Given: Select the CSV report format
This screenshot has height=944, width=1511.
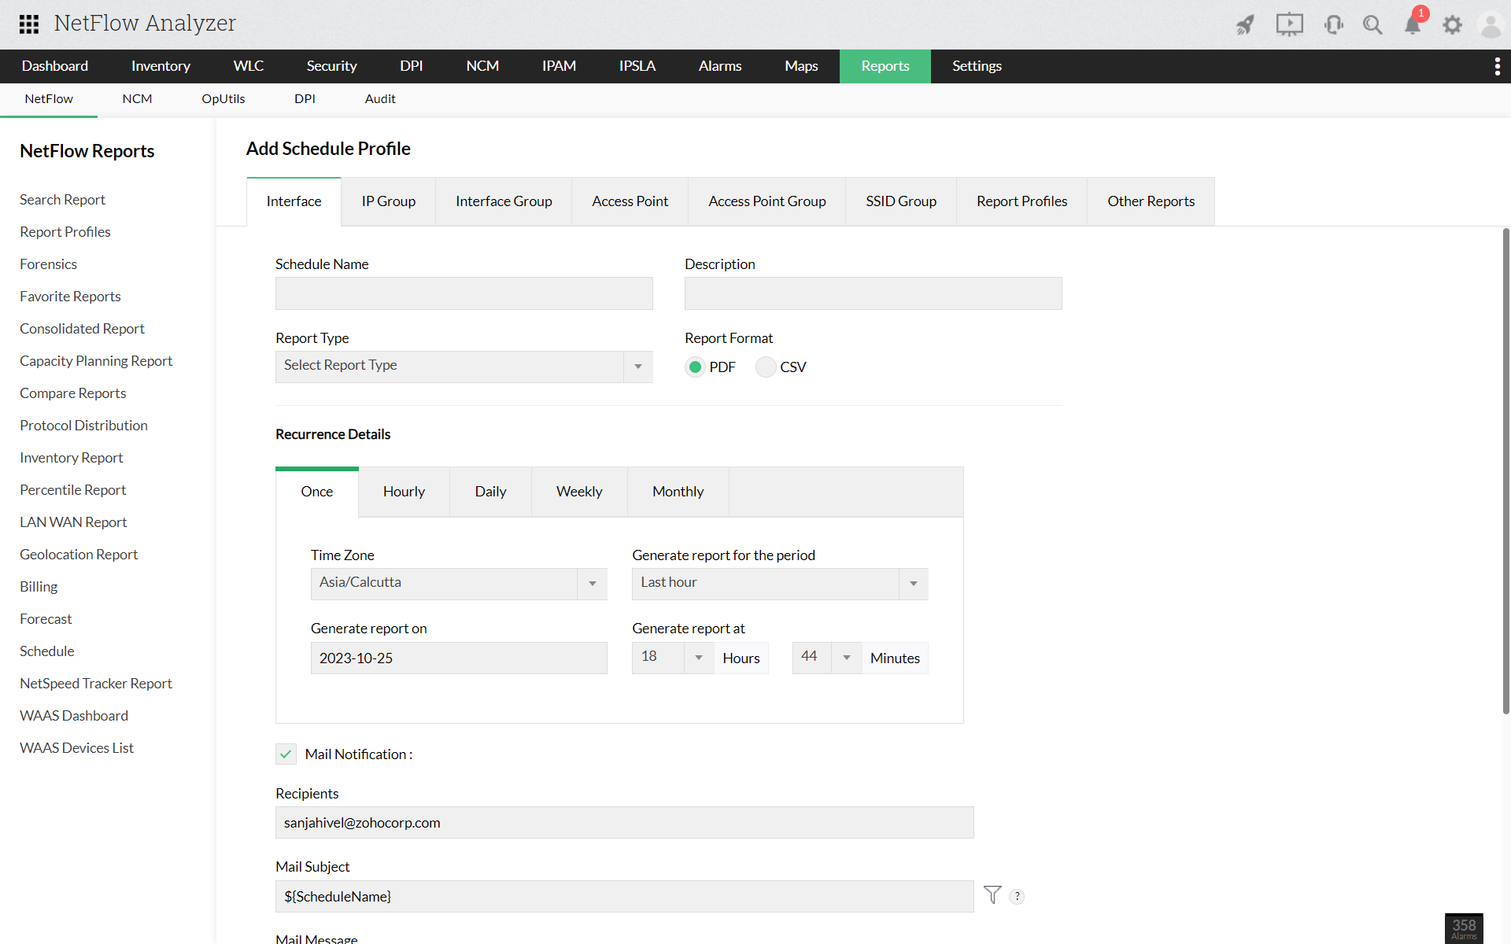Looking at the screenshot, I should coord(766,367).
